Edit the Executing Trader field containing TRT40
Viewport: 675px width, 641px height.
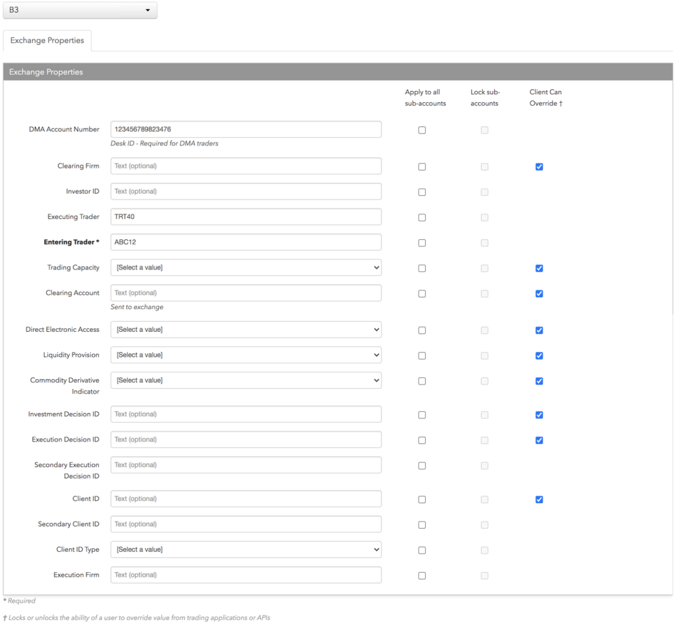(x=246, y=217)
